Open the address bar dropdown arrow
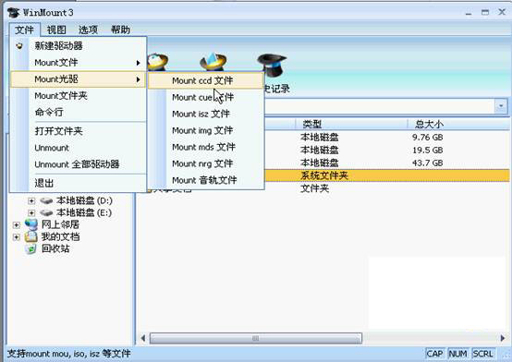Viewport: 512px width, 362px height. [501, 106]
